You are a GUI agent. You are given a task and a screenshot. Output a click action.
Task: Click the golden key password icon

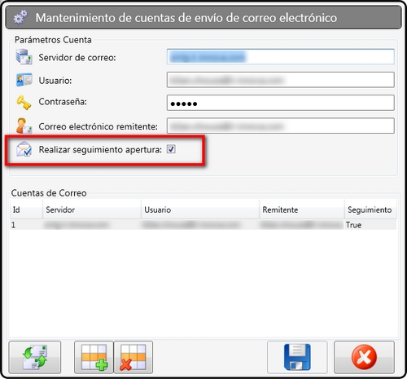24,103
